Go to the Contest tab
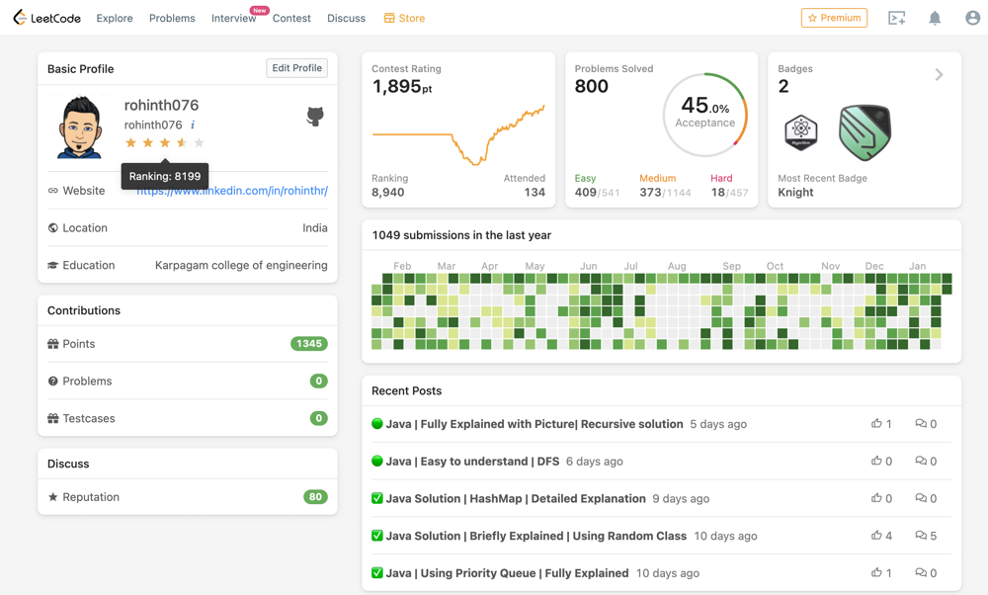 (291, 18)
